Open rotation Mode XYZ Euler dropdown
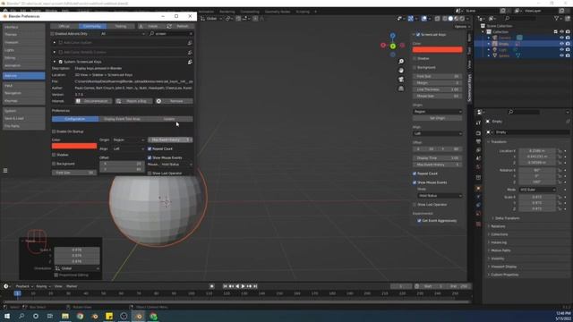This screenshot has height=322, width=573. (x=537, y=190)
